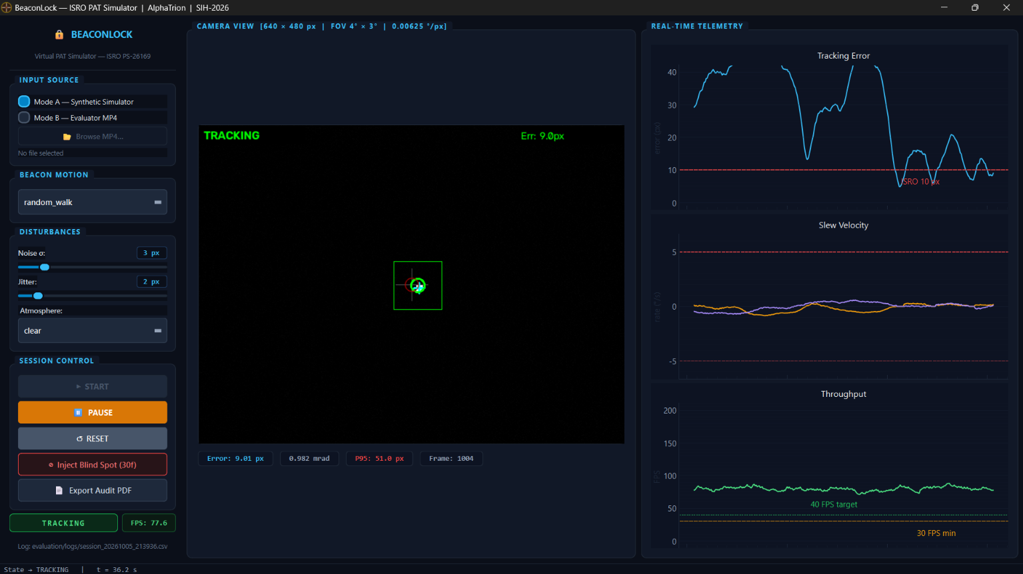Expand the Atmosphere dropdown showing clear
The width and height of the screenshot is (1023, 574).
93,330
